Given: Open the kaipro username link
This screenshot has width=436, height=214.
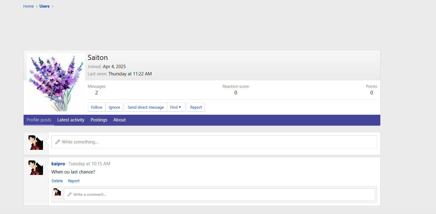Looking at the screenshot, I should click(58, 164).
